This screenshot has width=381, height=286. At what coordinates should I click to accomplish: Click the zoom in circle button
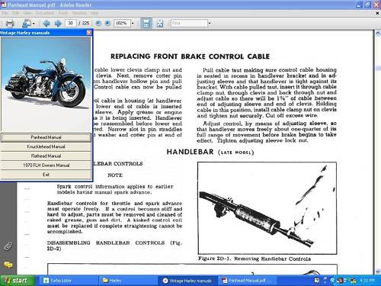(x=107, y=24)
